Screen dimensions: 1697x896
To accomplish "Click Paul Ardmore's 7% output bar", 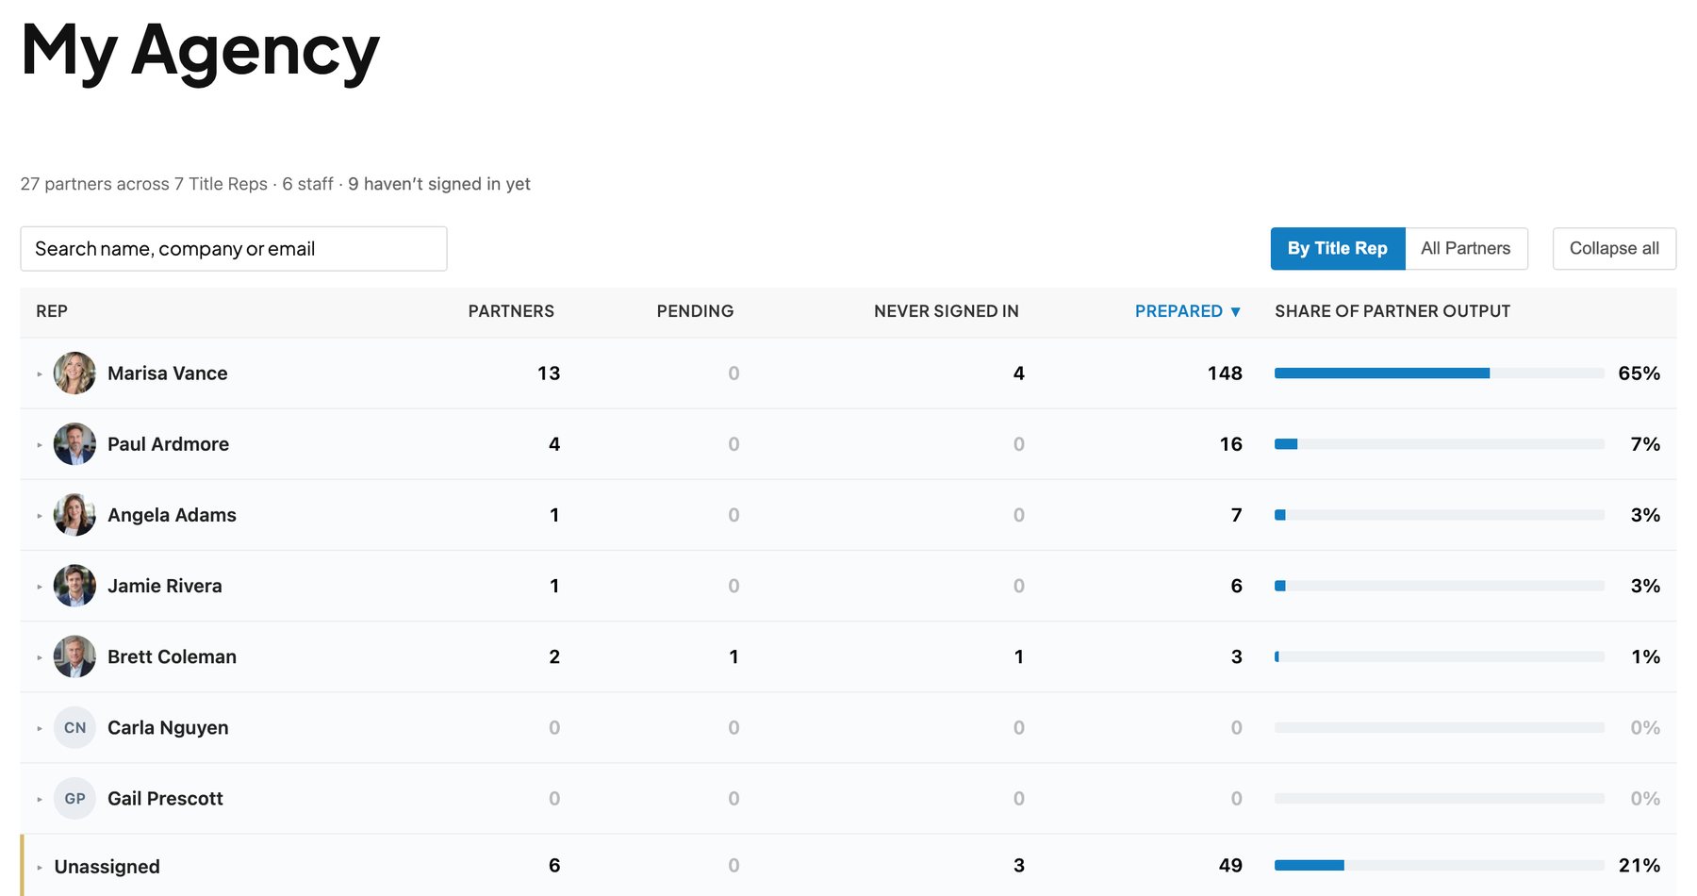I will pyautogui.click(x=1439, y=444).
